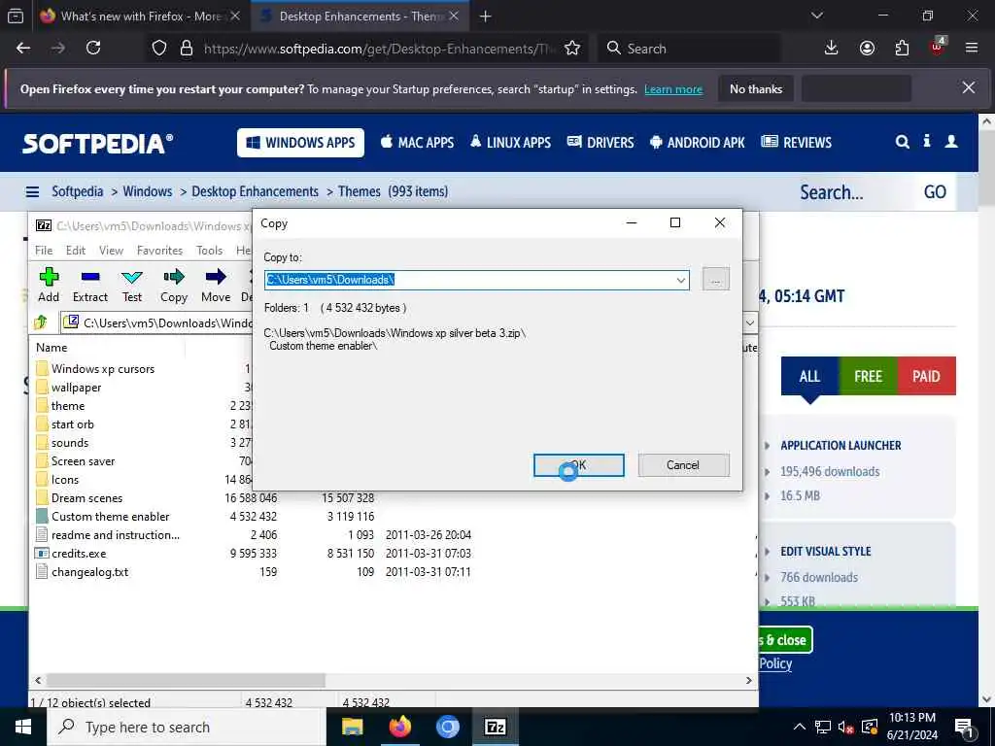Select the Icons folder
Screen dimensions: 995x746
pyautogui.click(x=57, y=480)
